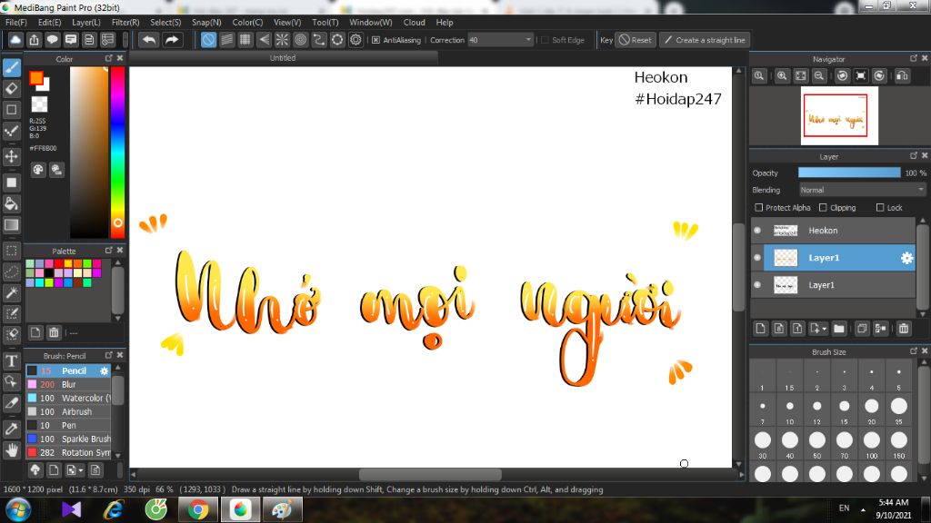
Task: Undock the Palette panel
Action: (109, 251)
